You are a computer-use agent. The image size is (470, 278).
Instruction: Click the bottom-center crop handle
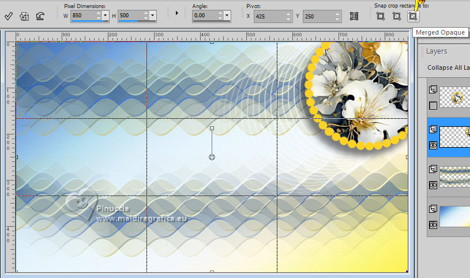(212, 272)
